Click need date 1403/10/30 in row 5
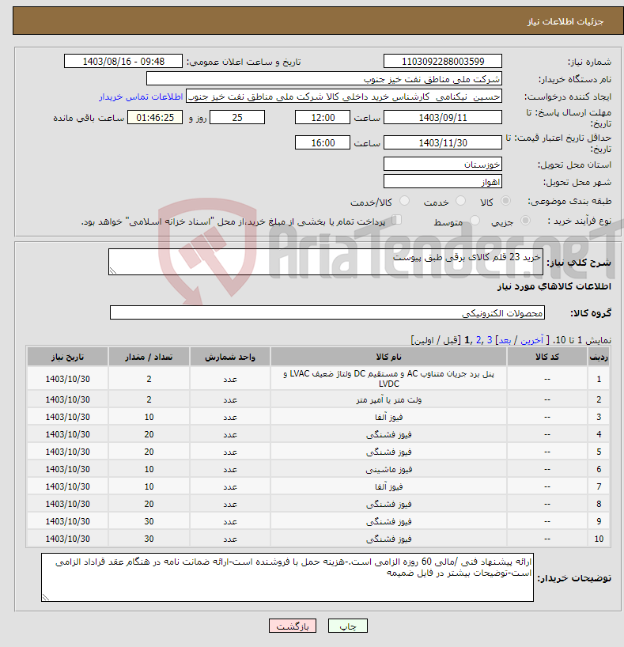Image resolution: width=624 pixels, height=647 pixels. pos(67,452)
